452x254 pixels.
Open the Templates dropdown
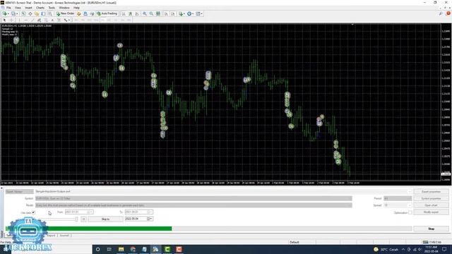coord(199,13)
